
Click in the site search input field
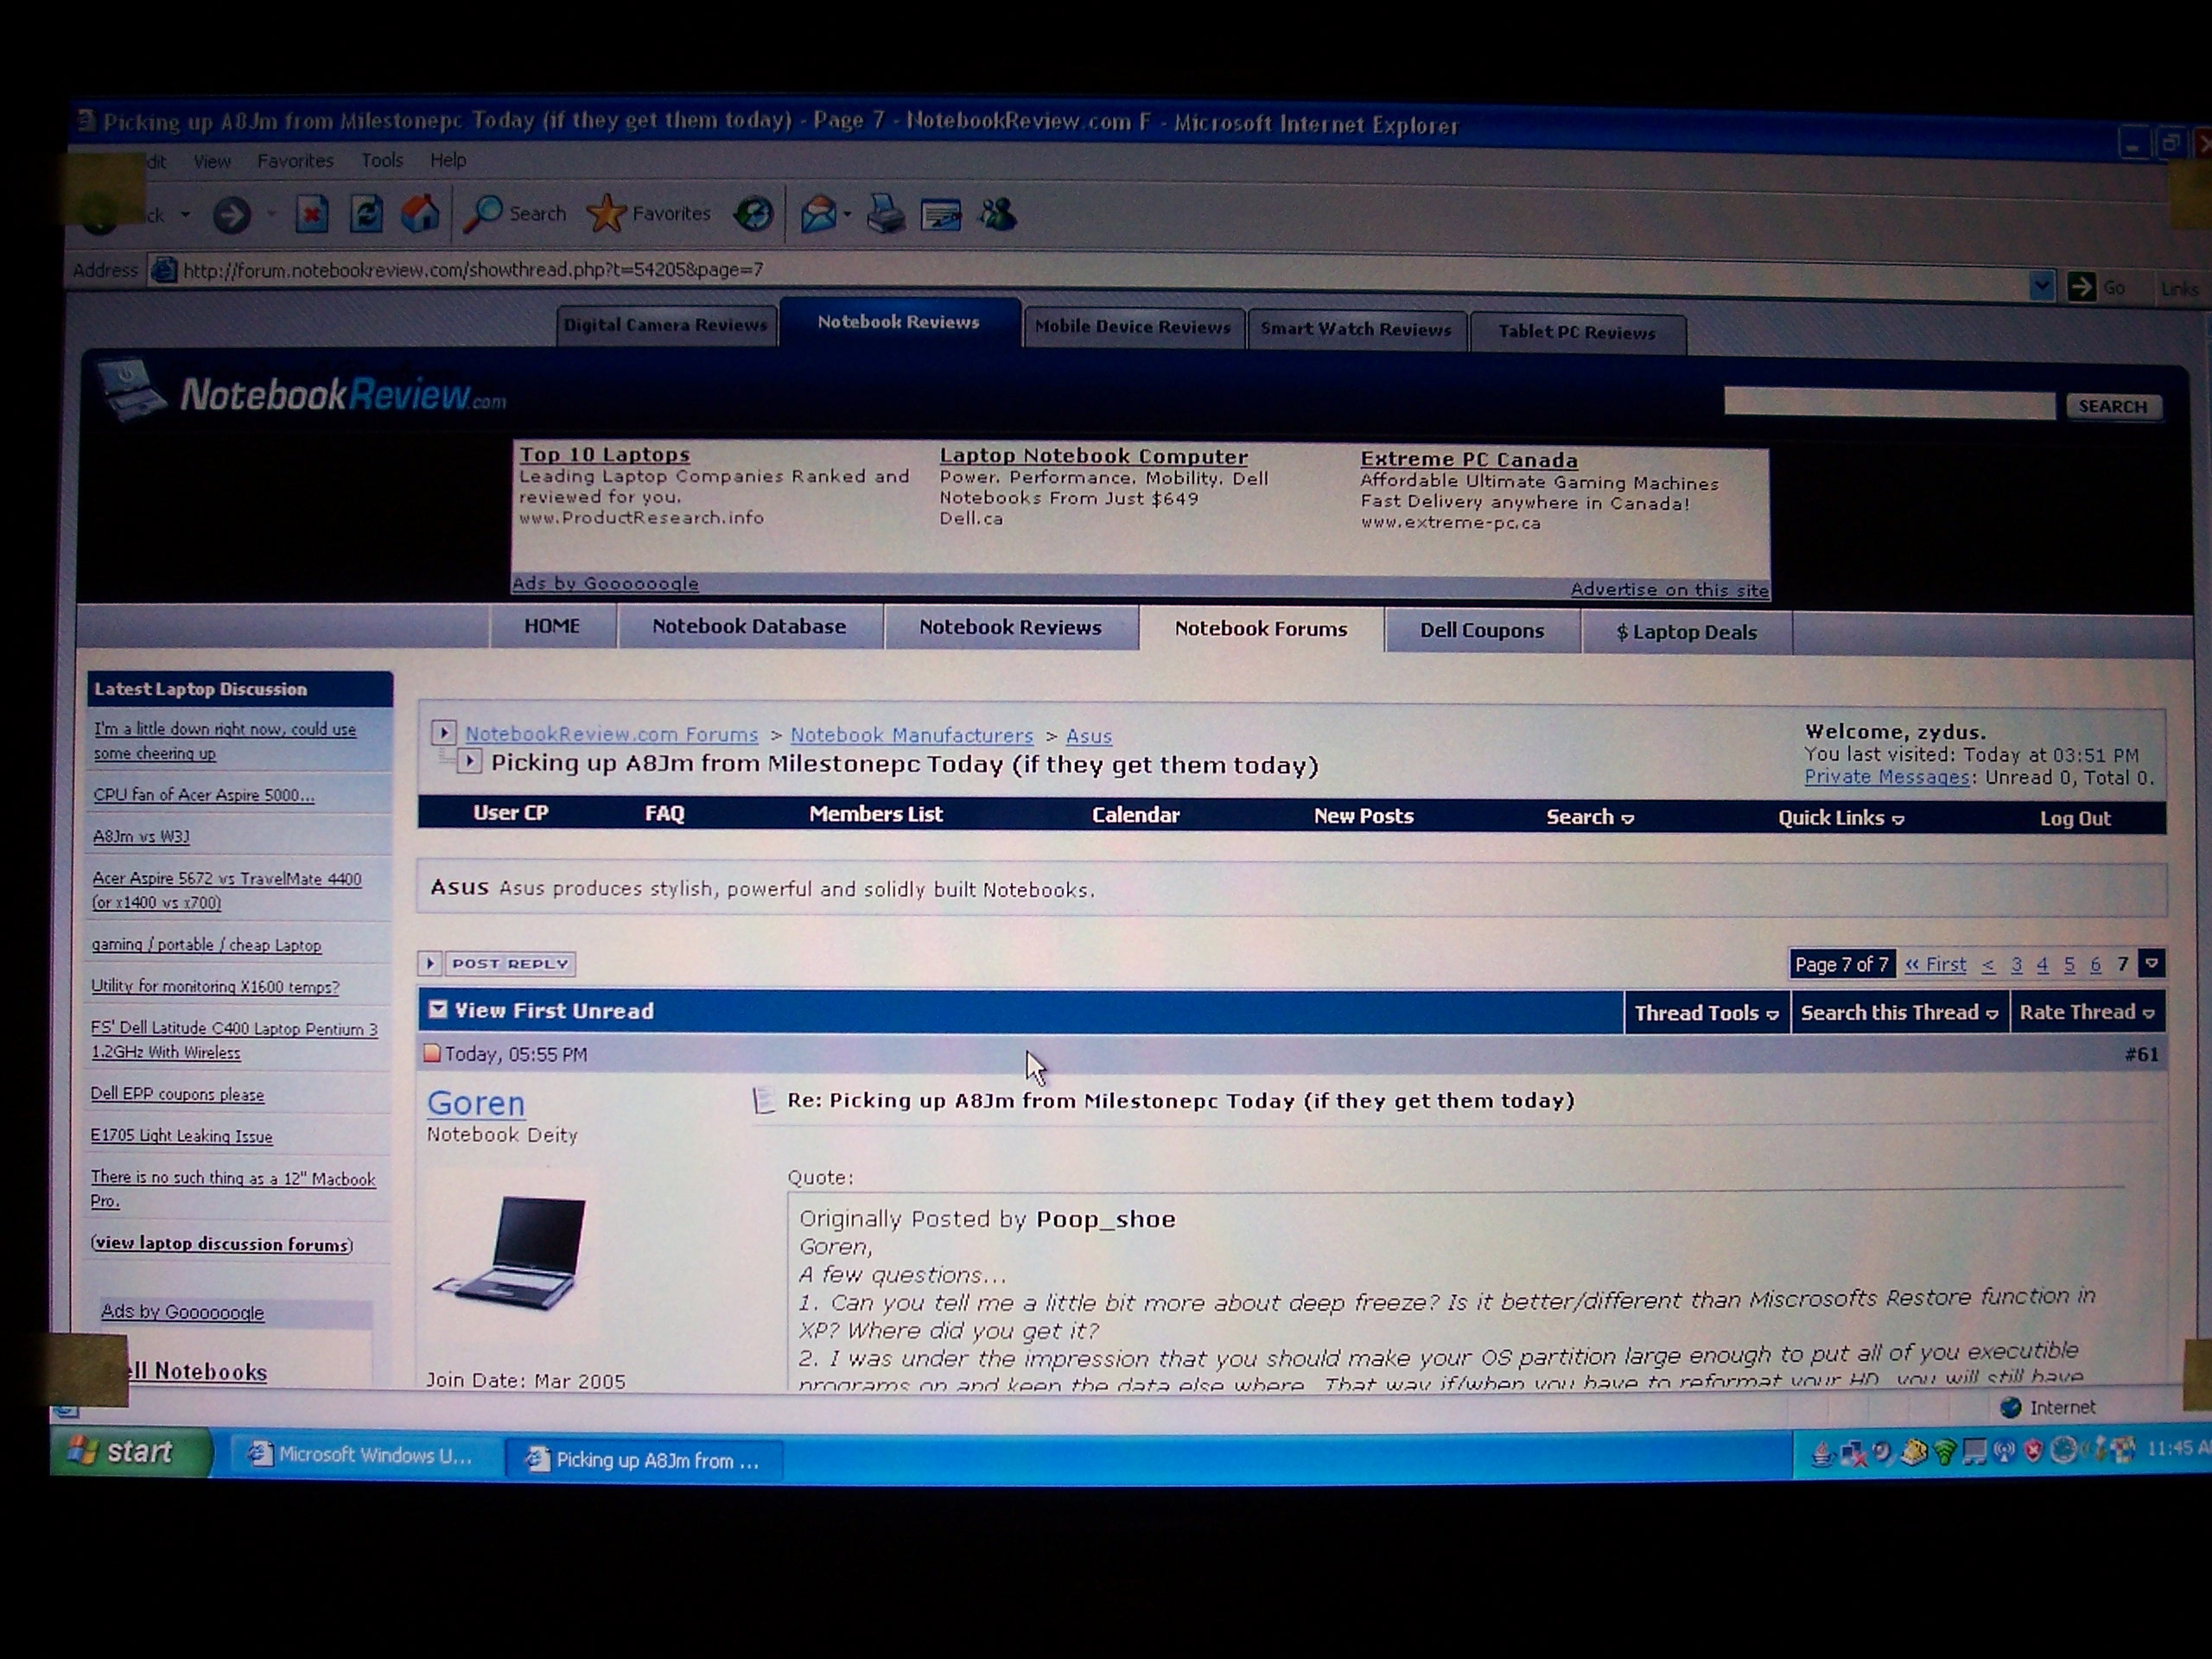coord(1889,404)
